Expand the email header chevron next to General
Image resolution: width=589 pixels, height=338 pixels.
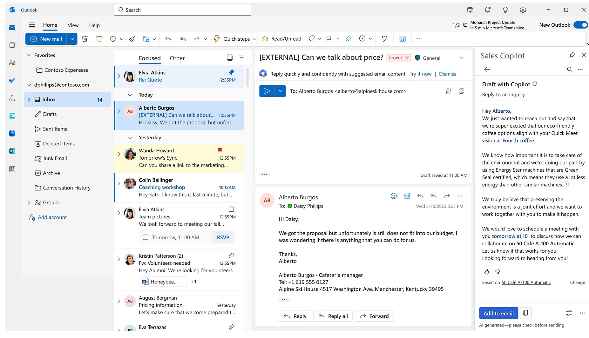point(462,58)
